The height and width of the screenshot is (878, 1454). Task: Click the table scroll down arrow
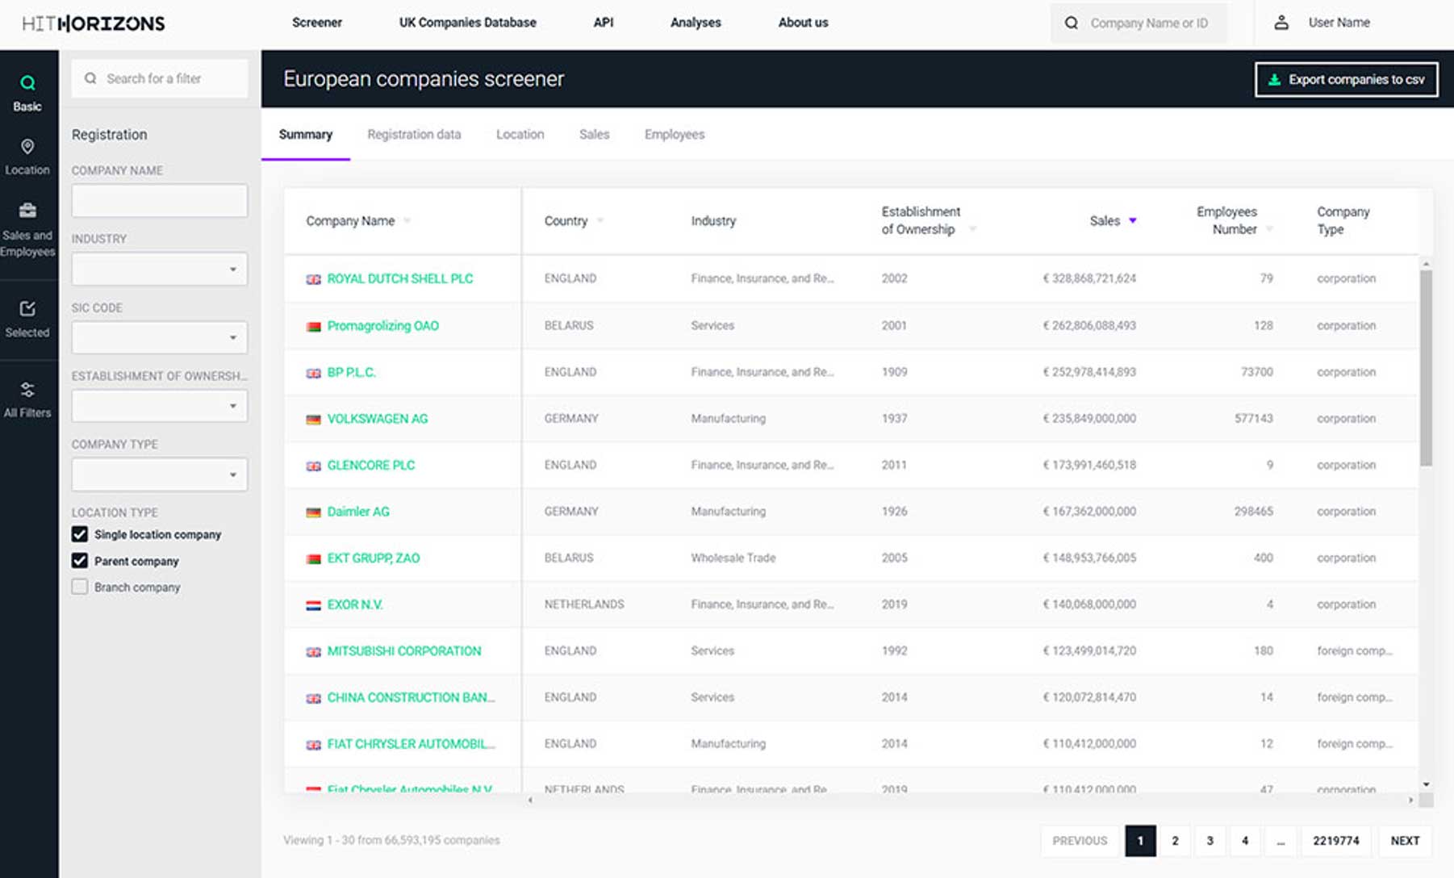(1426, 784)
